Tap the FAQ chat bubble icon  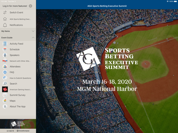[5, 72]
